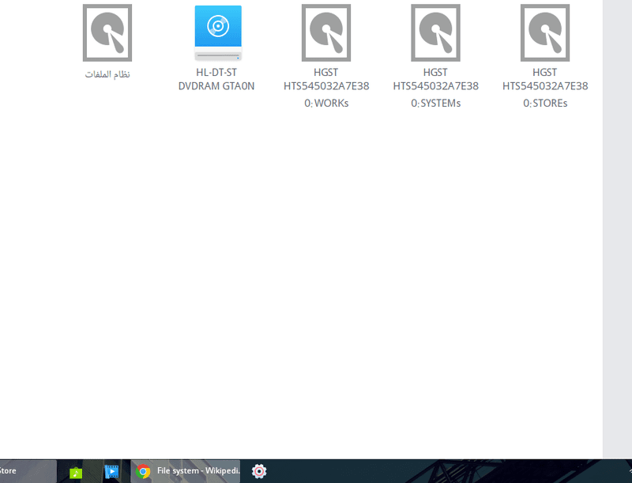This screenshot has width=632, height=483.
Task: Select the 0:SYSTEMs drive label
Action: pyautogui.click(x=434, y=102)
